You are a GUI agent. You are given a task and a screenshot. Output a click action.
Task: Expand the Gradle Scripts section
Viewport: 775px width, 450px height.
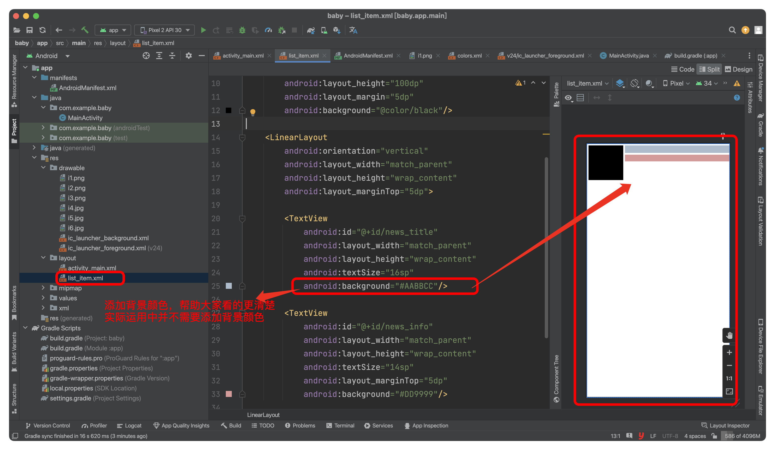pos(30,327)
